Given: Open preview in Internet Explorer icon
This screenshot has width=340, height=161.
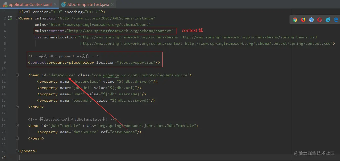Looking at the screenshot, I should coord(328,20).
